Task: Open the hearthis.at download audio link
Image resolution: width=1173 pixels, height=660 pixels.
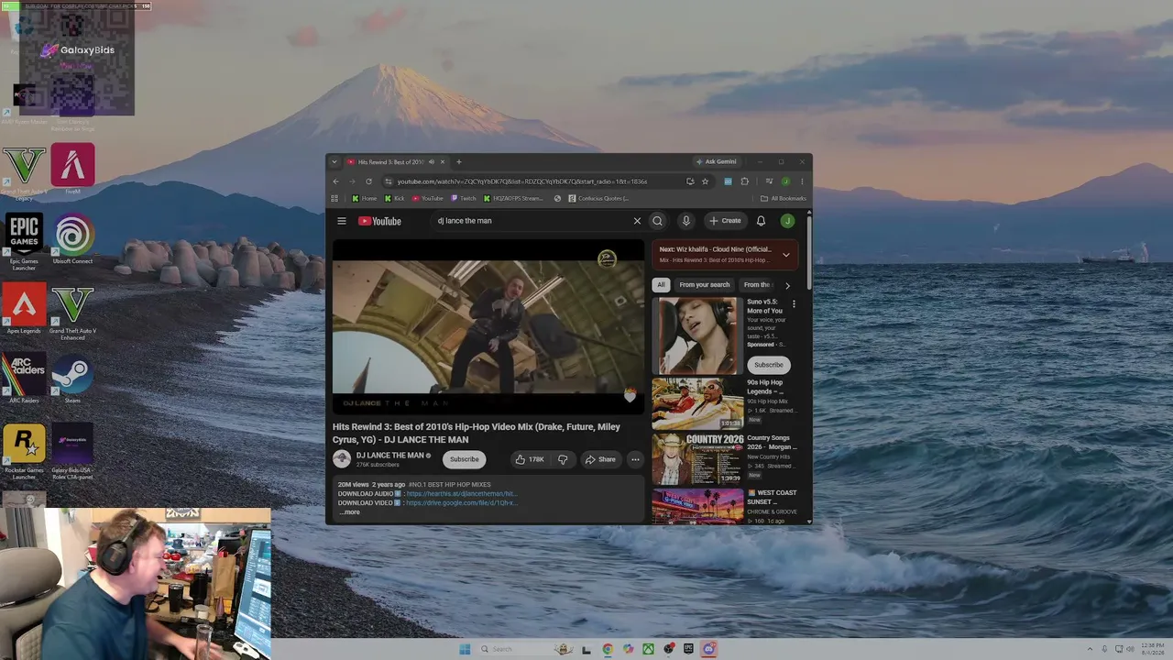Action: coord(462,494)
